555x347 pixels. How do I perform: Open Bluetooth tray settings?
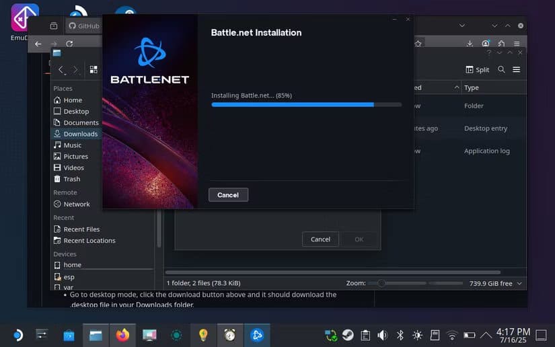click(x=400, y=335)
